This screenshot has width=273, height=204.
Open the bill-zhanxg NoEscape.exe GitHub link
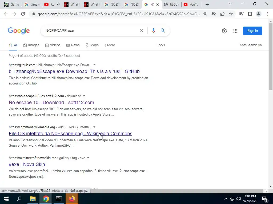tap(74, 71)
